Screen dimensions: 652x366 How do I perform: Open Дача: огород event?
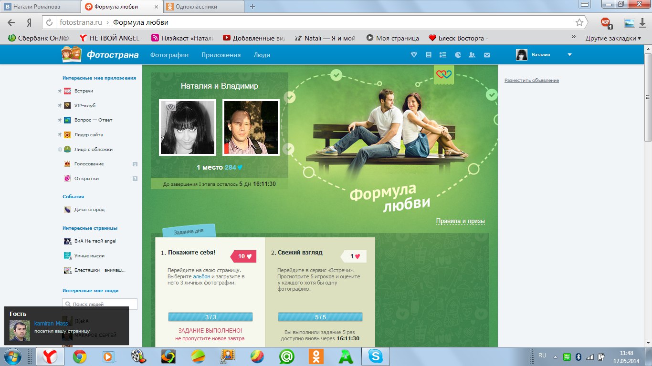click(x=89, y=210)
